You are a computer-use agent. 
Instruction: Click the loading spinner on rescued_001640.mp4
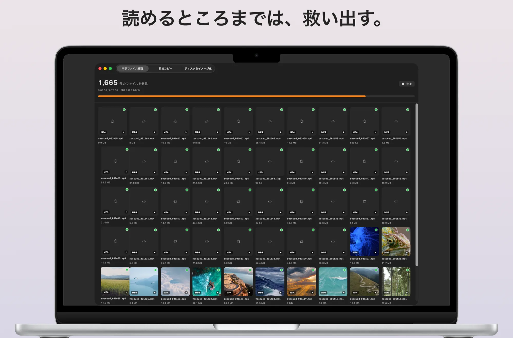pyautogui.click(x=270, y=202)
